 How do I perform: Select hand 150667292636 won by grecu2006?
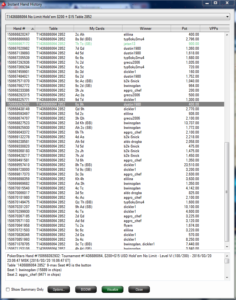(x=115, y=62)
